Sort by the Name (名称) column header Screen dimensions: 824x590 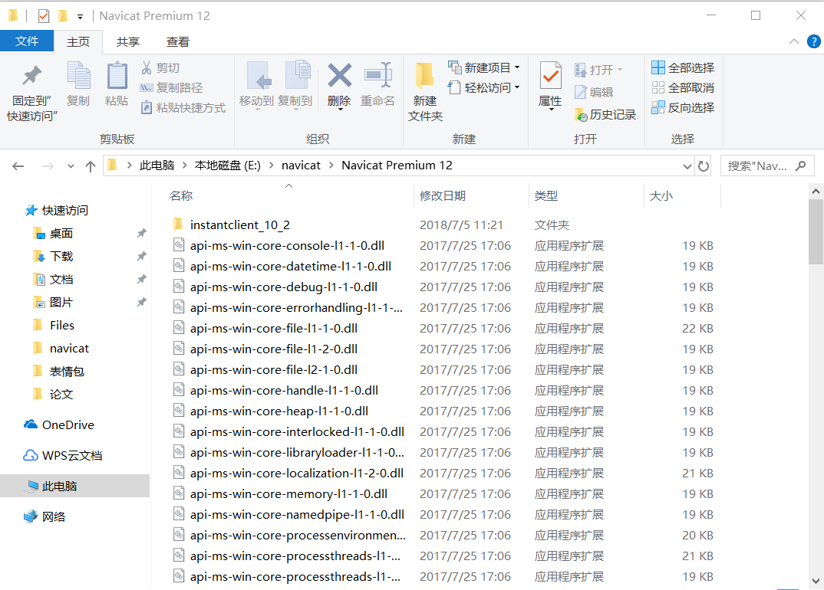pos(181,196)
